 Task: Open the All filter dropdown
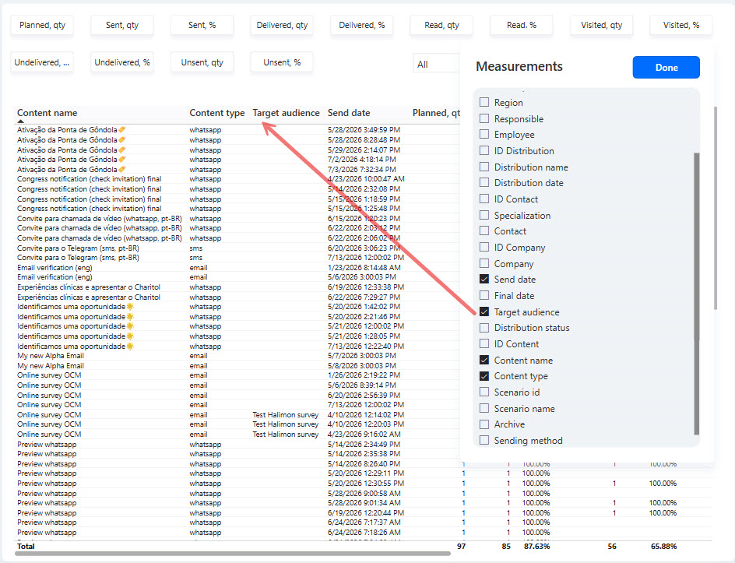tap(436, 64)
